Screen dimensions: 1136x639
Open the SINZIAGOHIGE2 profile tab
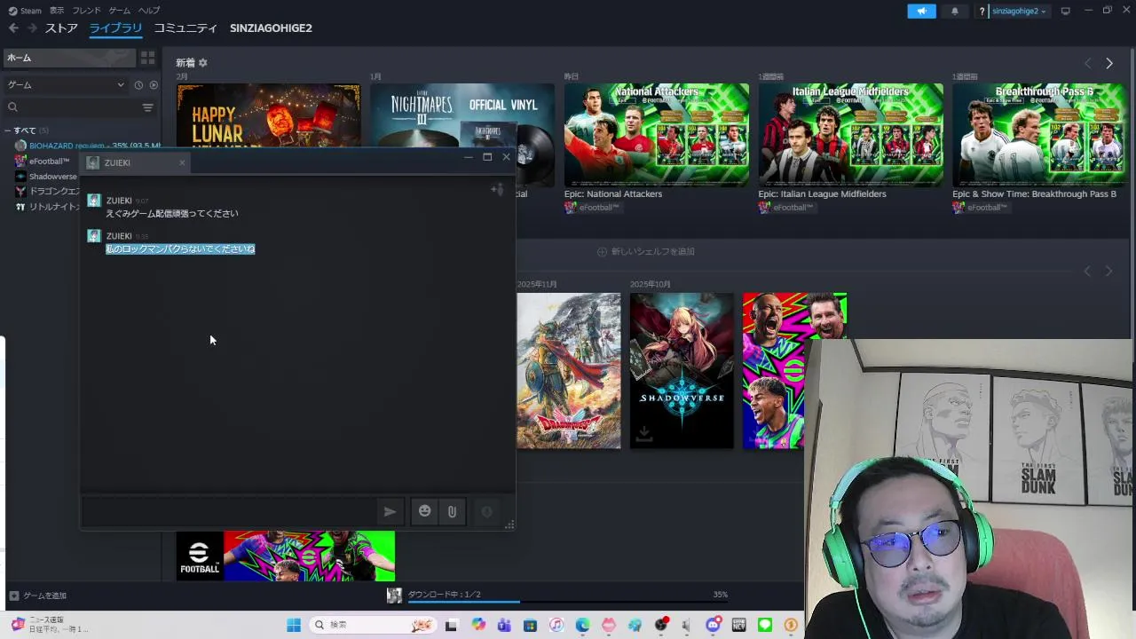pos(271,28)
